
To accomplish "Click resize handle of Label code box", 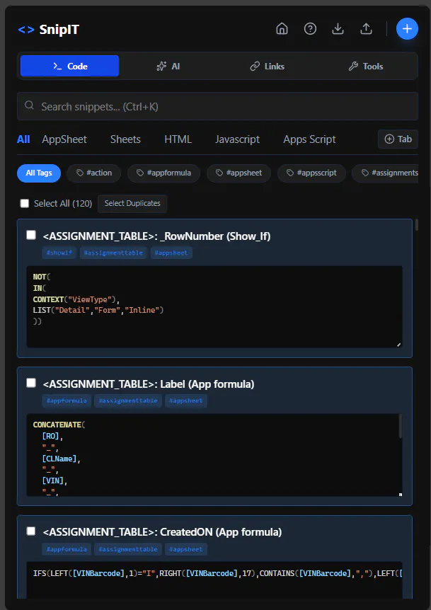I will [x=401, y=495].
